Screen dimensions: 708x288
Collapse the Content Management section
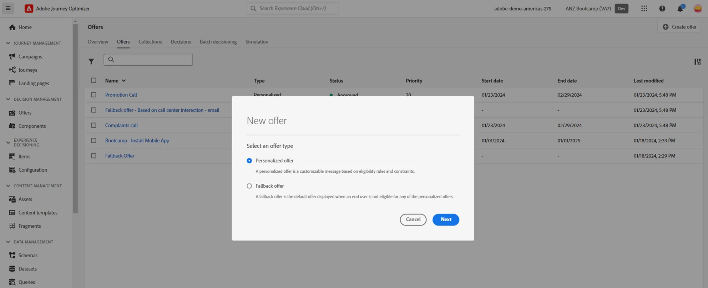point(8,186)
